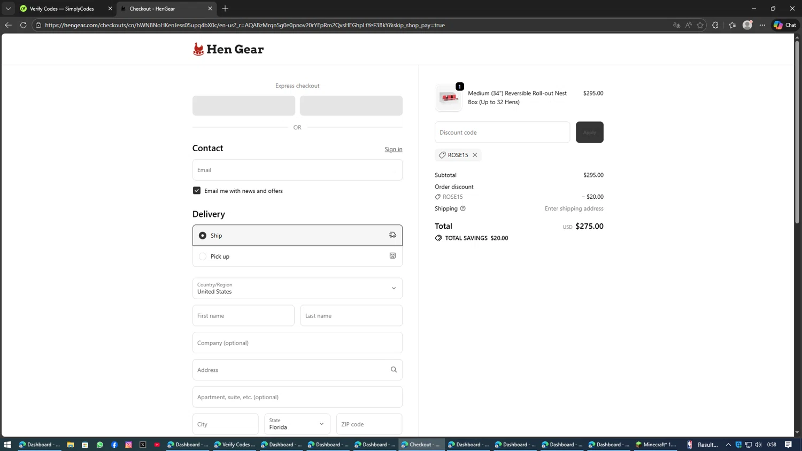Image resolution: width=802 pixels, height=451 pixels.
Task: Open Instagram from the taskbar
Action: (128, 445)
